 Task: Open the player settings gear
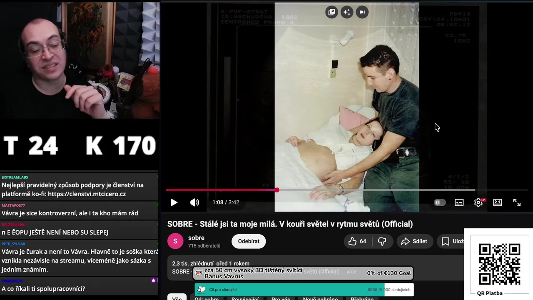click(478, 202)
